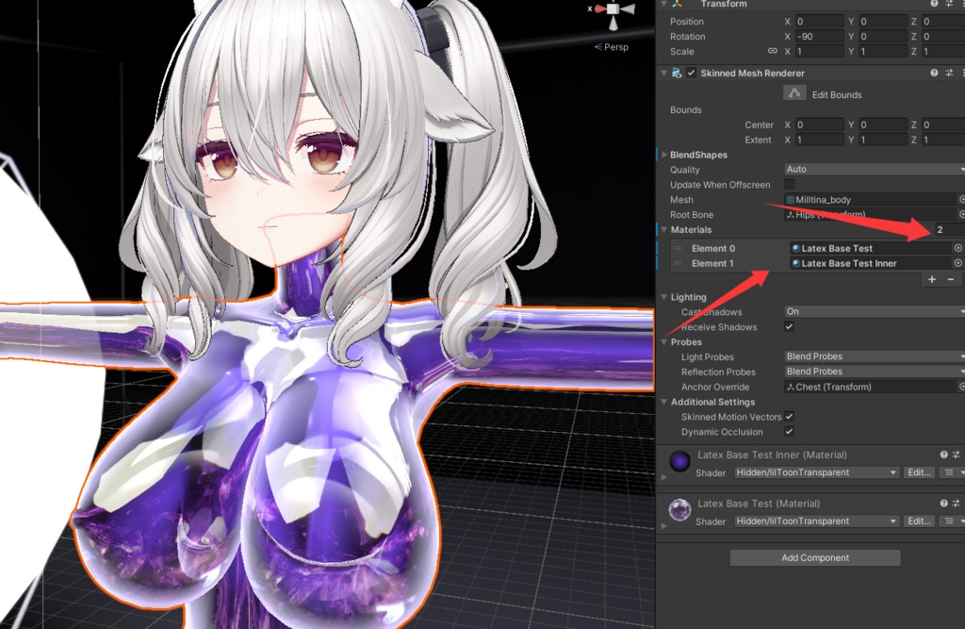
Task: Open object picker for Mesh field
Action: point(960,200)
